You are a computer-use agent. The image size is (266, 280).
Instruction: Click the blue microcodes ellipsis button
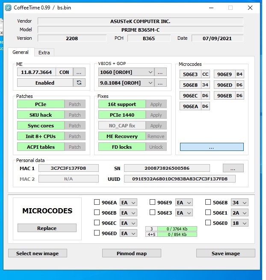tap(212, 147)
